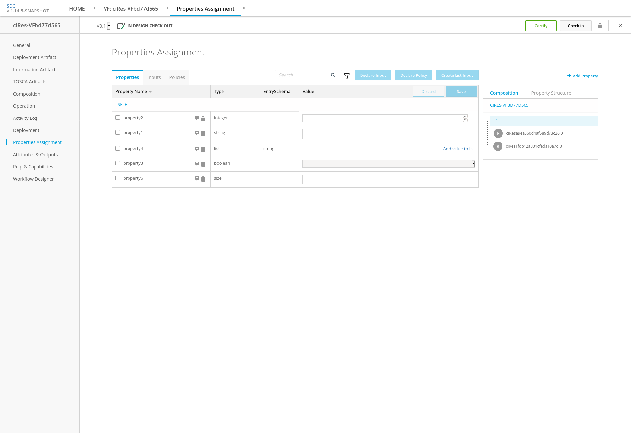Tick the property2 checkbox
Viewport: 631px width, 433px height.
pyautogui.click(x=118, y=118)
